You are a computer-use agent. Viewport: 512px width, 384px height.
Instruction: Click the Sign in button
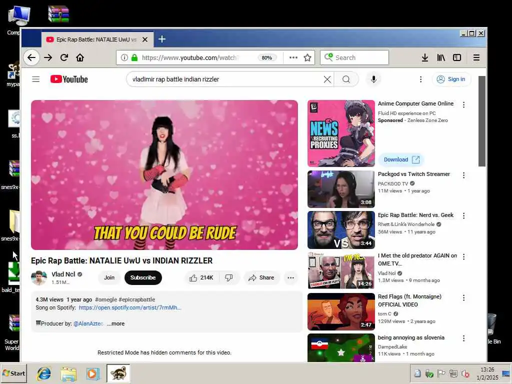(451, 79)
